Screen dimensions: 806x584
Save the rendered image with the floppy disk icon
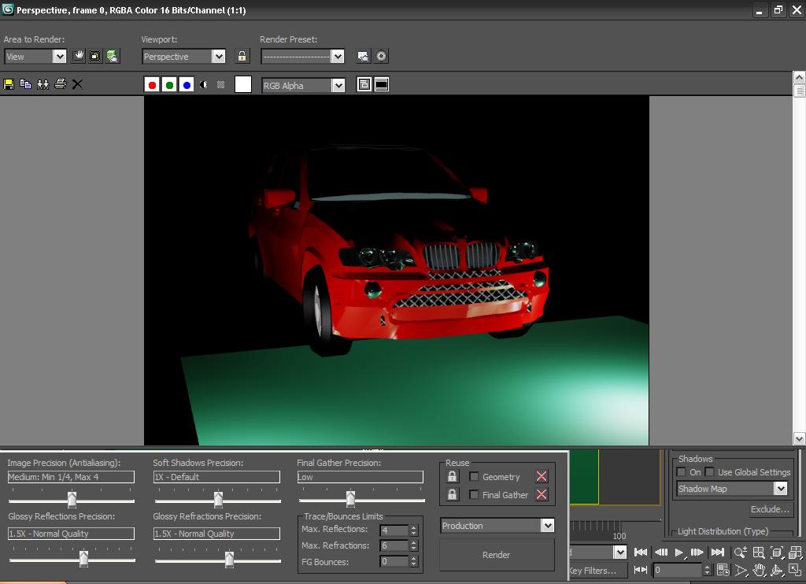pyautogui.click(x=9, y=84)
